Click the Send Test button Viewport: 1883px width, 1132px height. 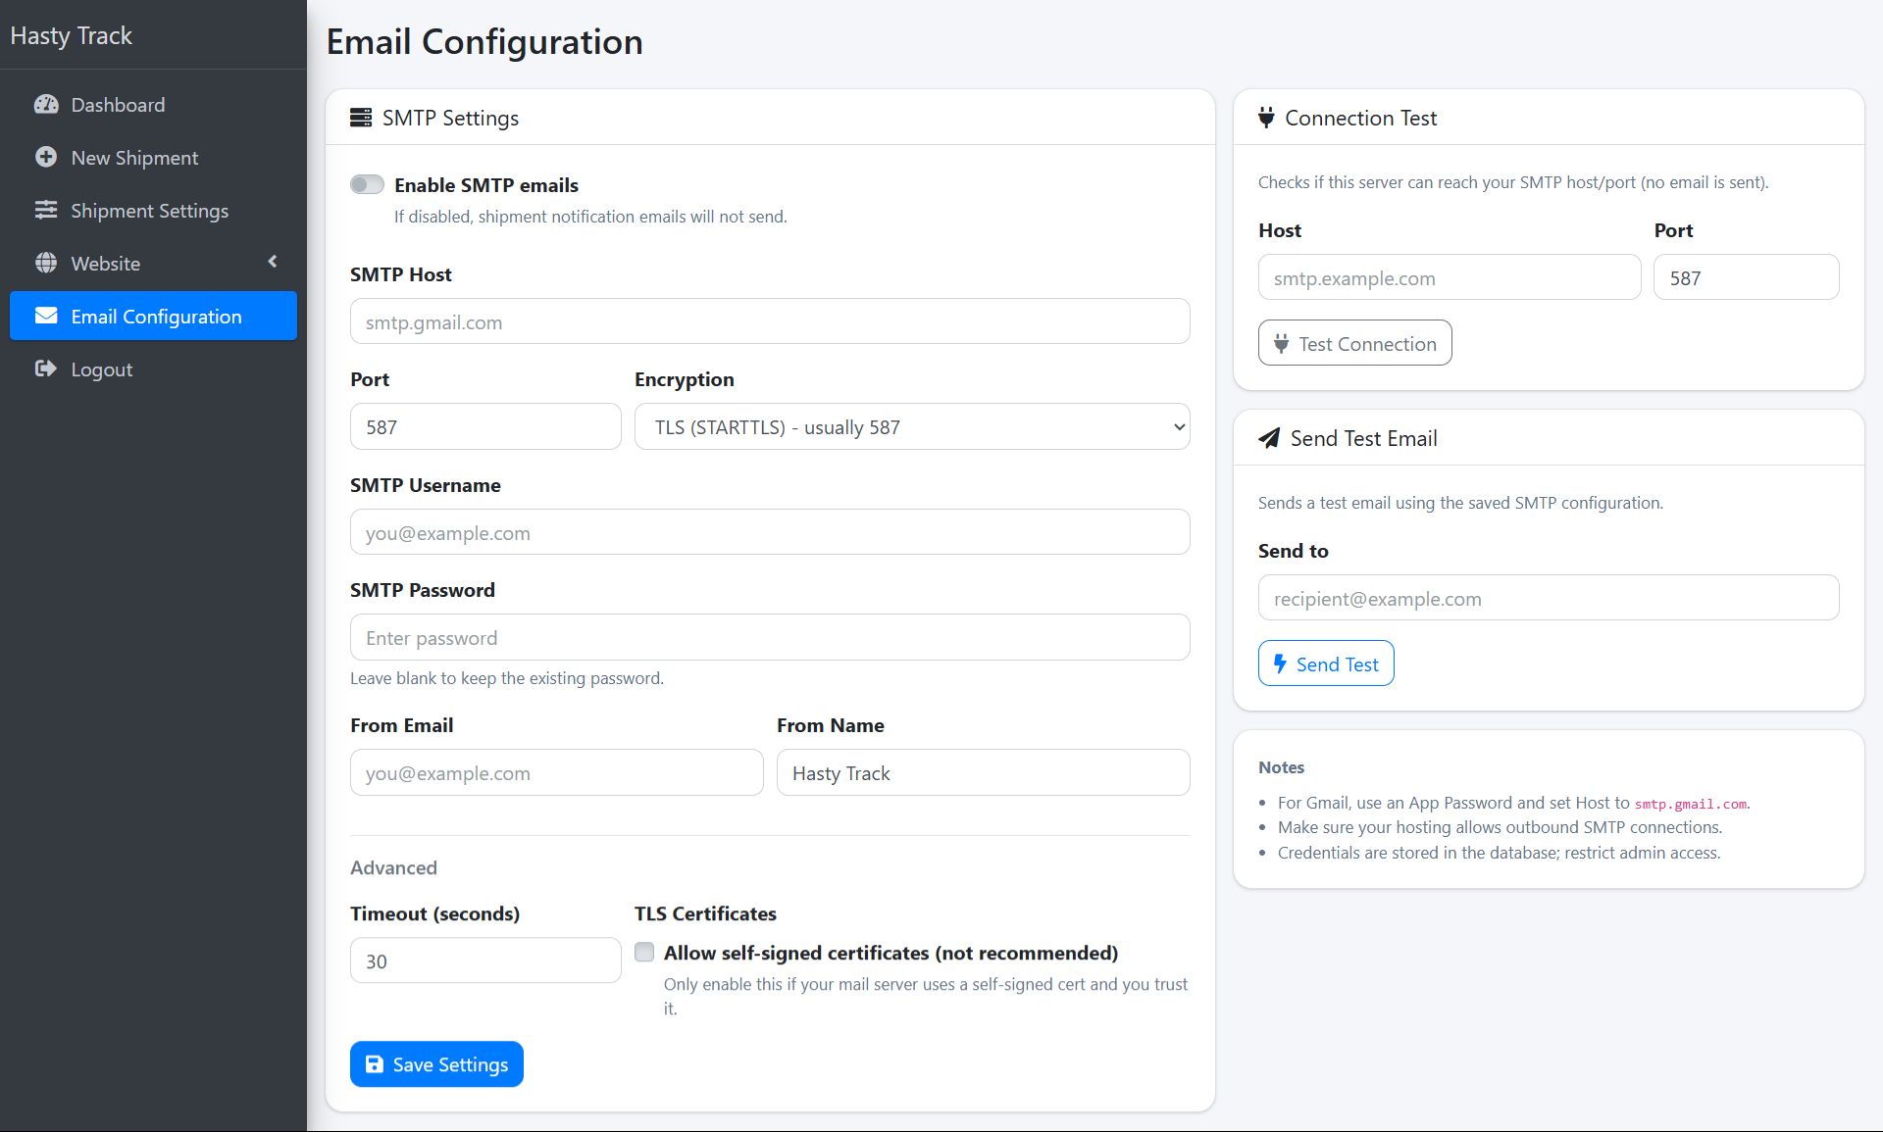pos(1325,664)
